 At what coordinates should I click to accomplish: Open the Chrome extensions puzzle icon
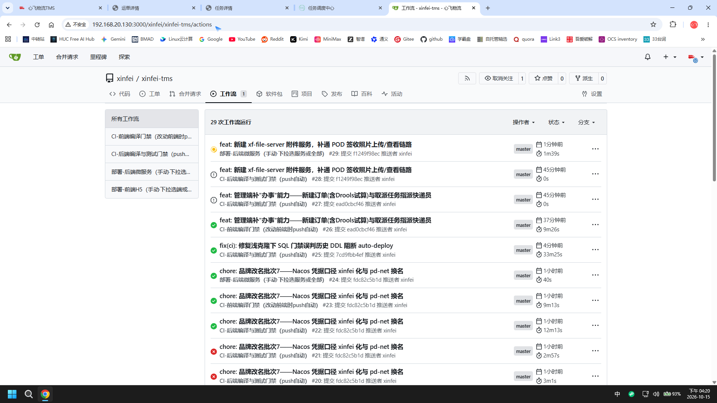coord(673,25)
